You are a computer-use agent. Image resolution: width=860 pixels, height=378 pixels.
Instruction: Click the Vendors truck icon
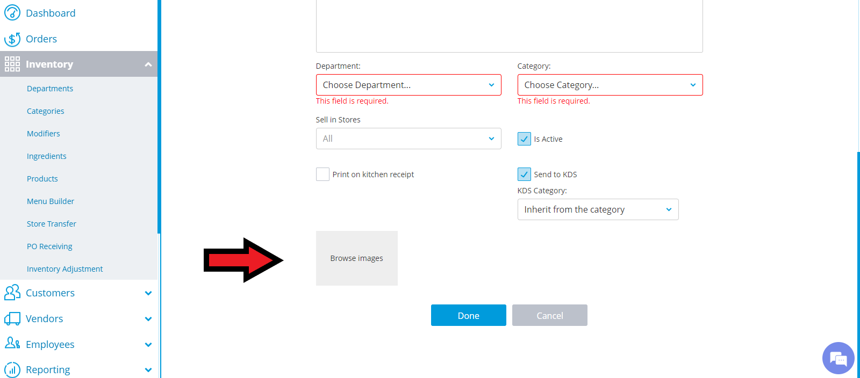pos(12,318)
